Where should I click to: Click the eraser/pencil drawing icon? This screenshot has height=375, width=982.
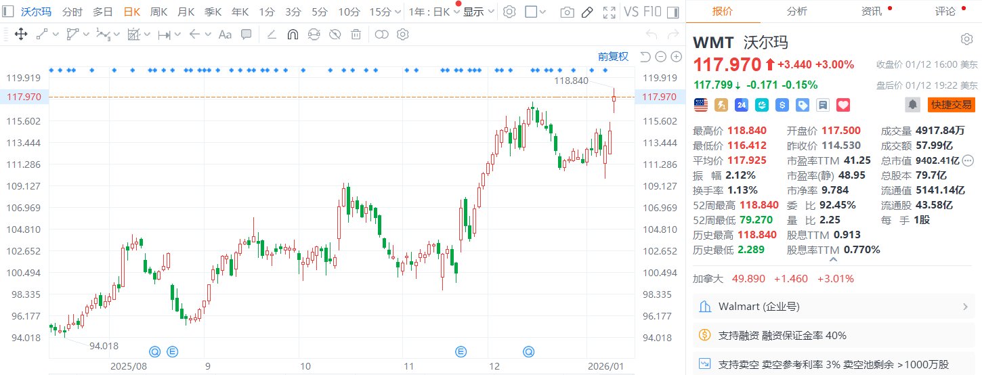click(x=588, y=12)
